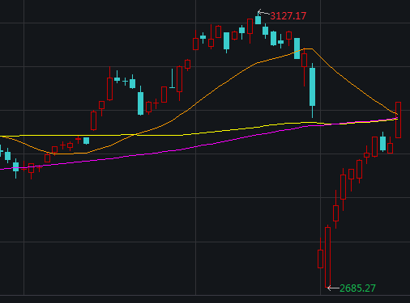Click the 3127.17 high price label
410x303 pixels.
288,16
